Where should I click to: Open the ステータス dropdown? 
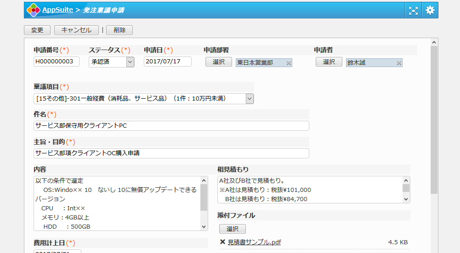pos(130,62)
